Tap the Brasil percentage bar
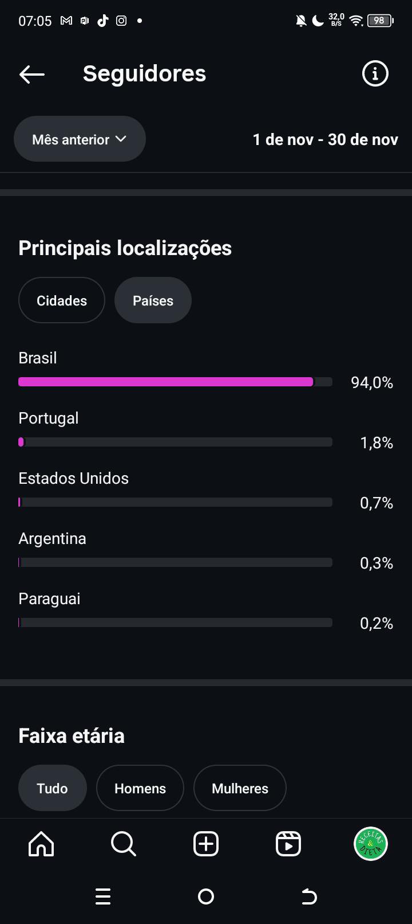Screen dimensions: 412x924 (175, 382)
